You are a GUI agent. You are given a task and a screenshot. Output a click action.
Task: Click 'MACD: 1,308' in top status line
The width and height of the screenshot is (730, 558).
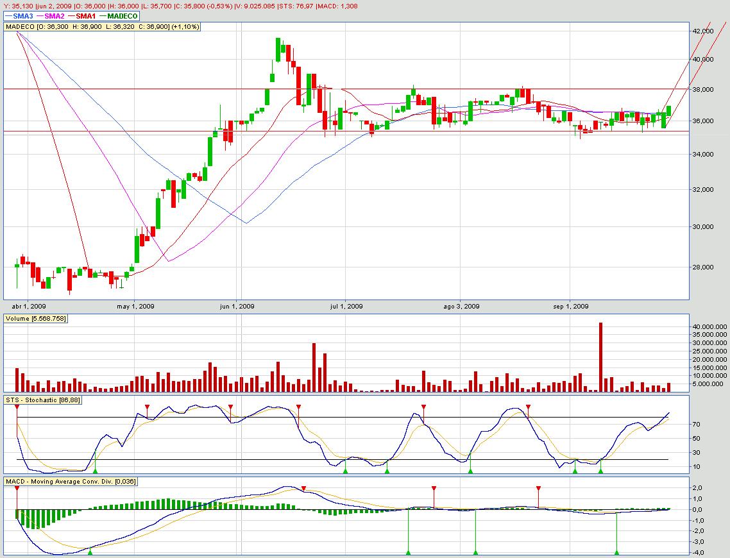click(x=338, y=6)
